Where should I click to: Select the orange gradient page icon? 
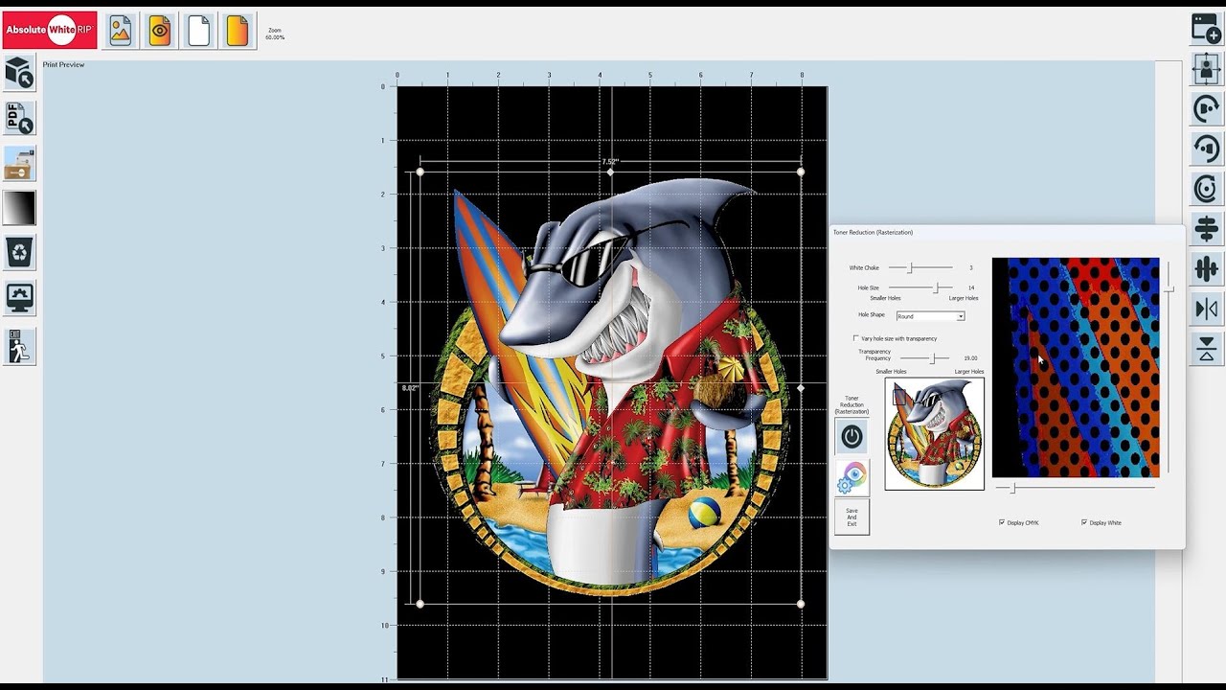click(238, 31)
